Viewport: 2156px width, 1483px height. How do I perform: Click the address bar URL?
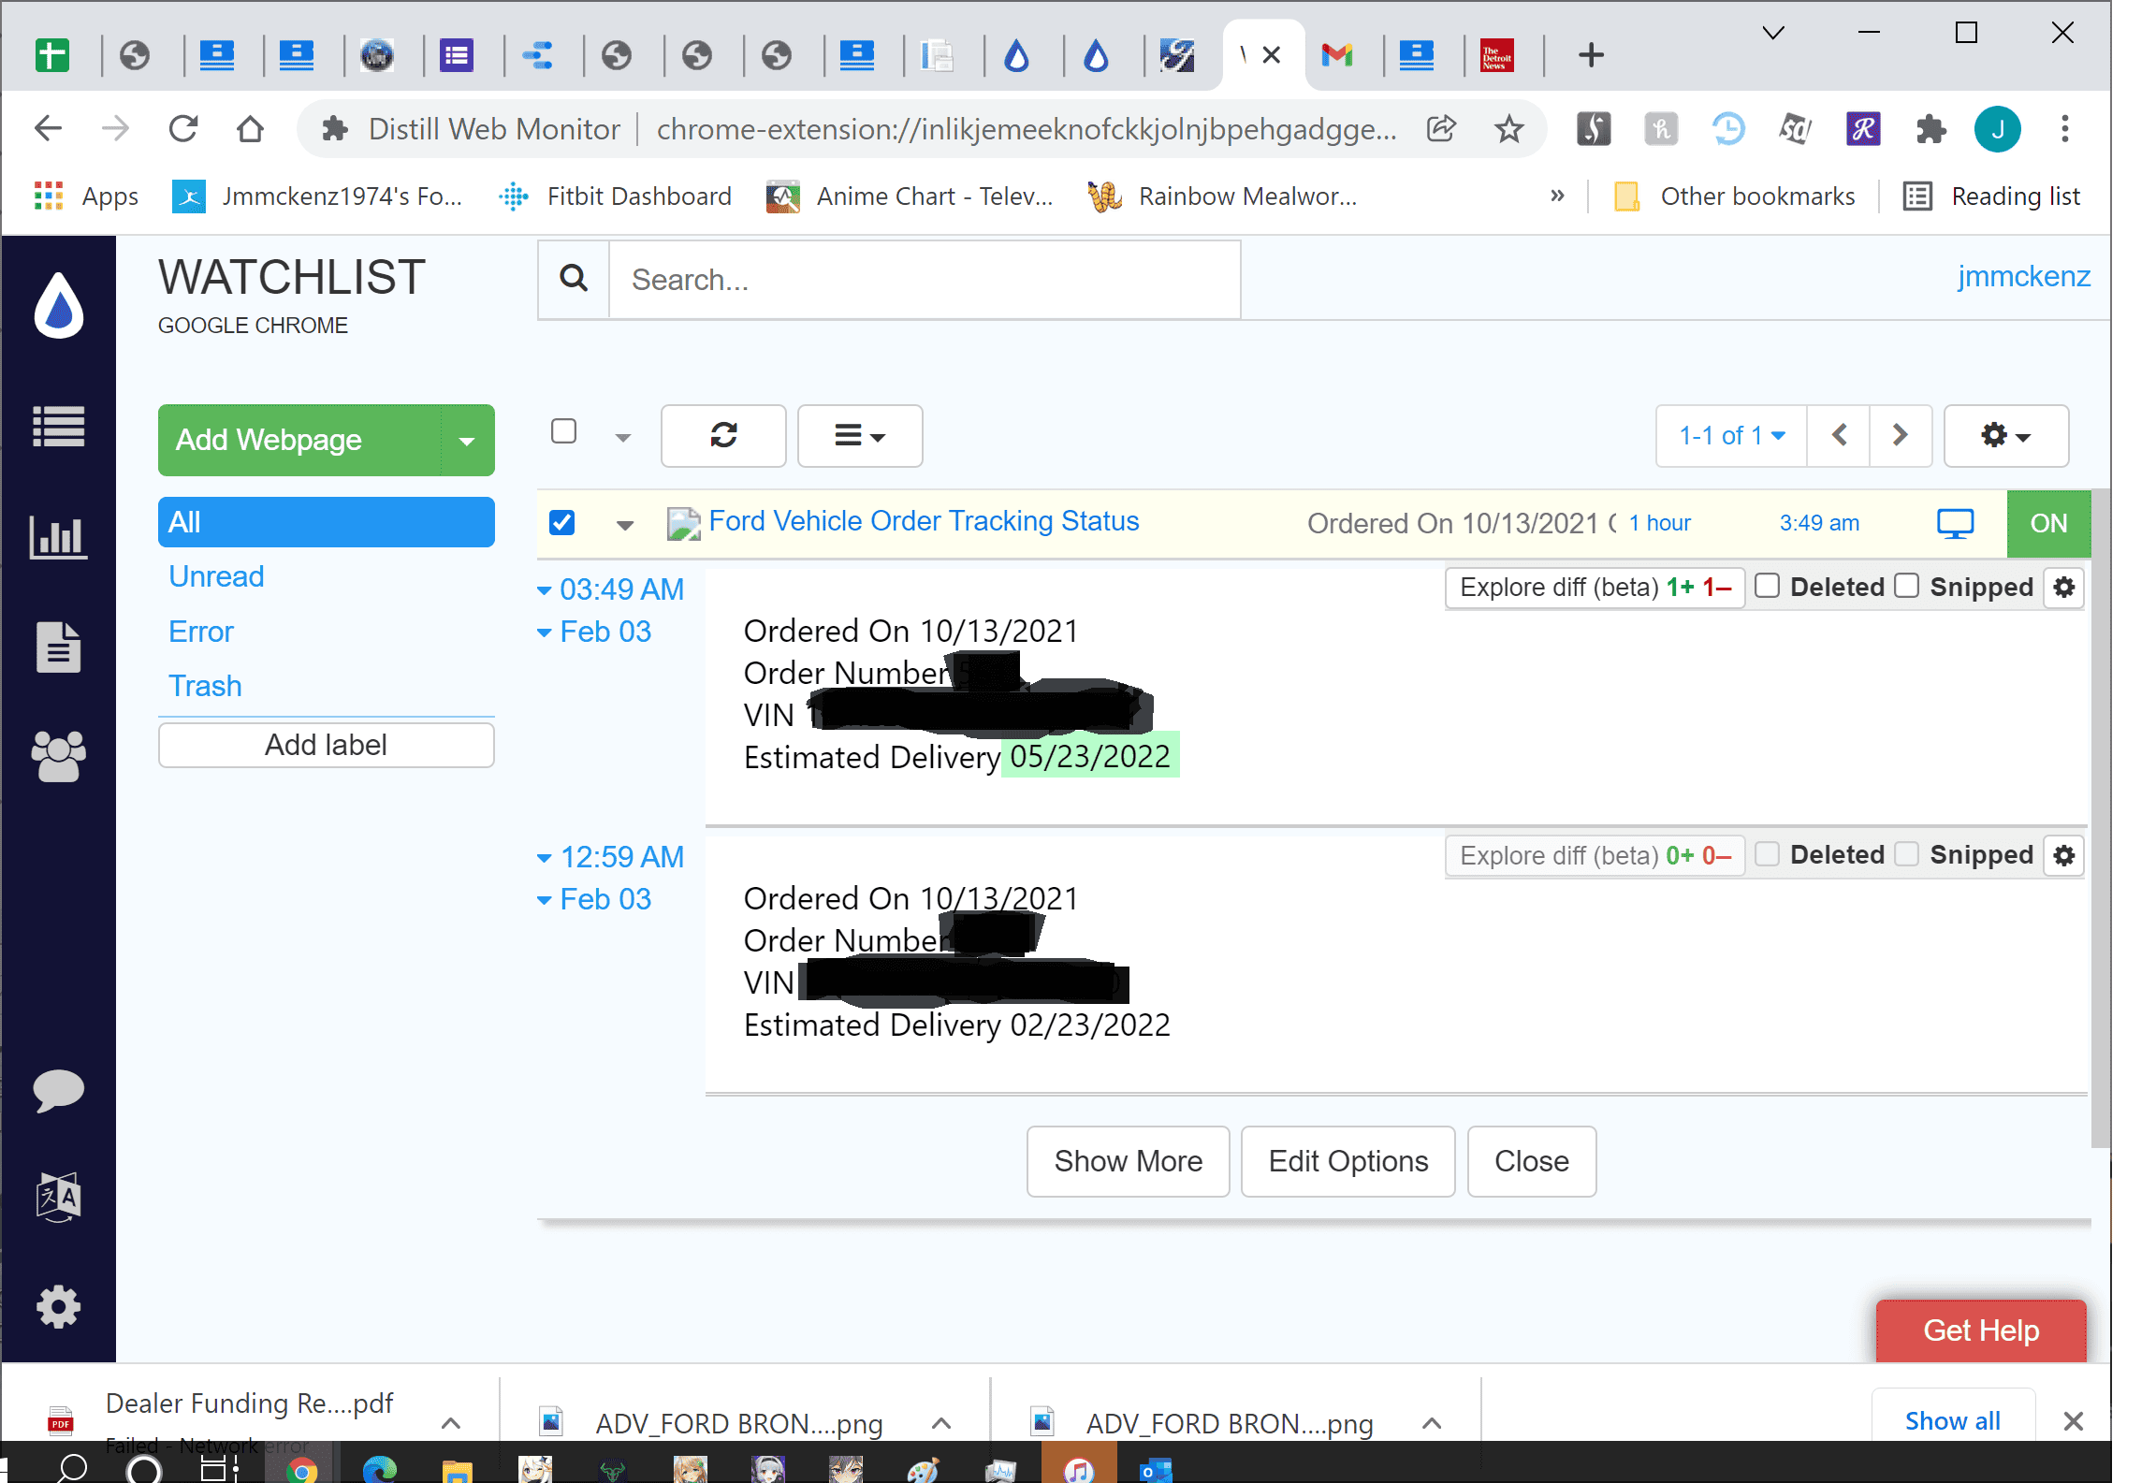click(1027, 129)
